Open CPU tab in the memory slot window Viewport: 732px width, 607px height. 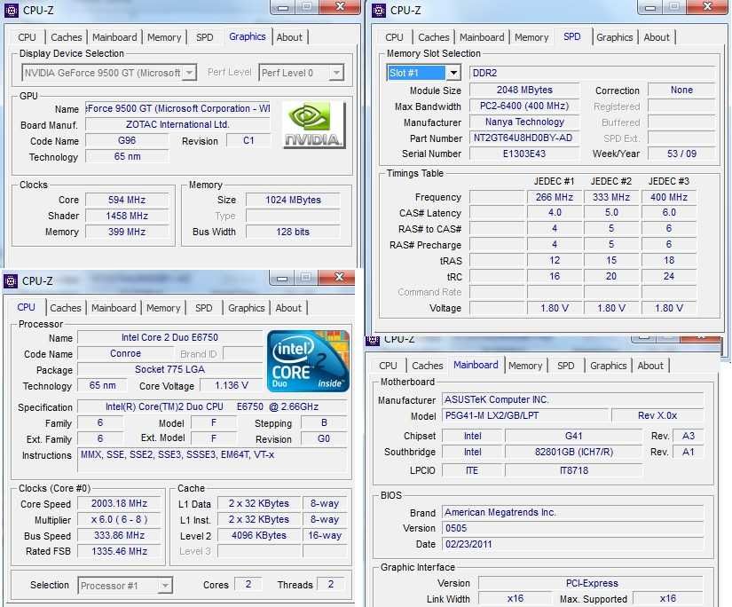394,37
